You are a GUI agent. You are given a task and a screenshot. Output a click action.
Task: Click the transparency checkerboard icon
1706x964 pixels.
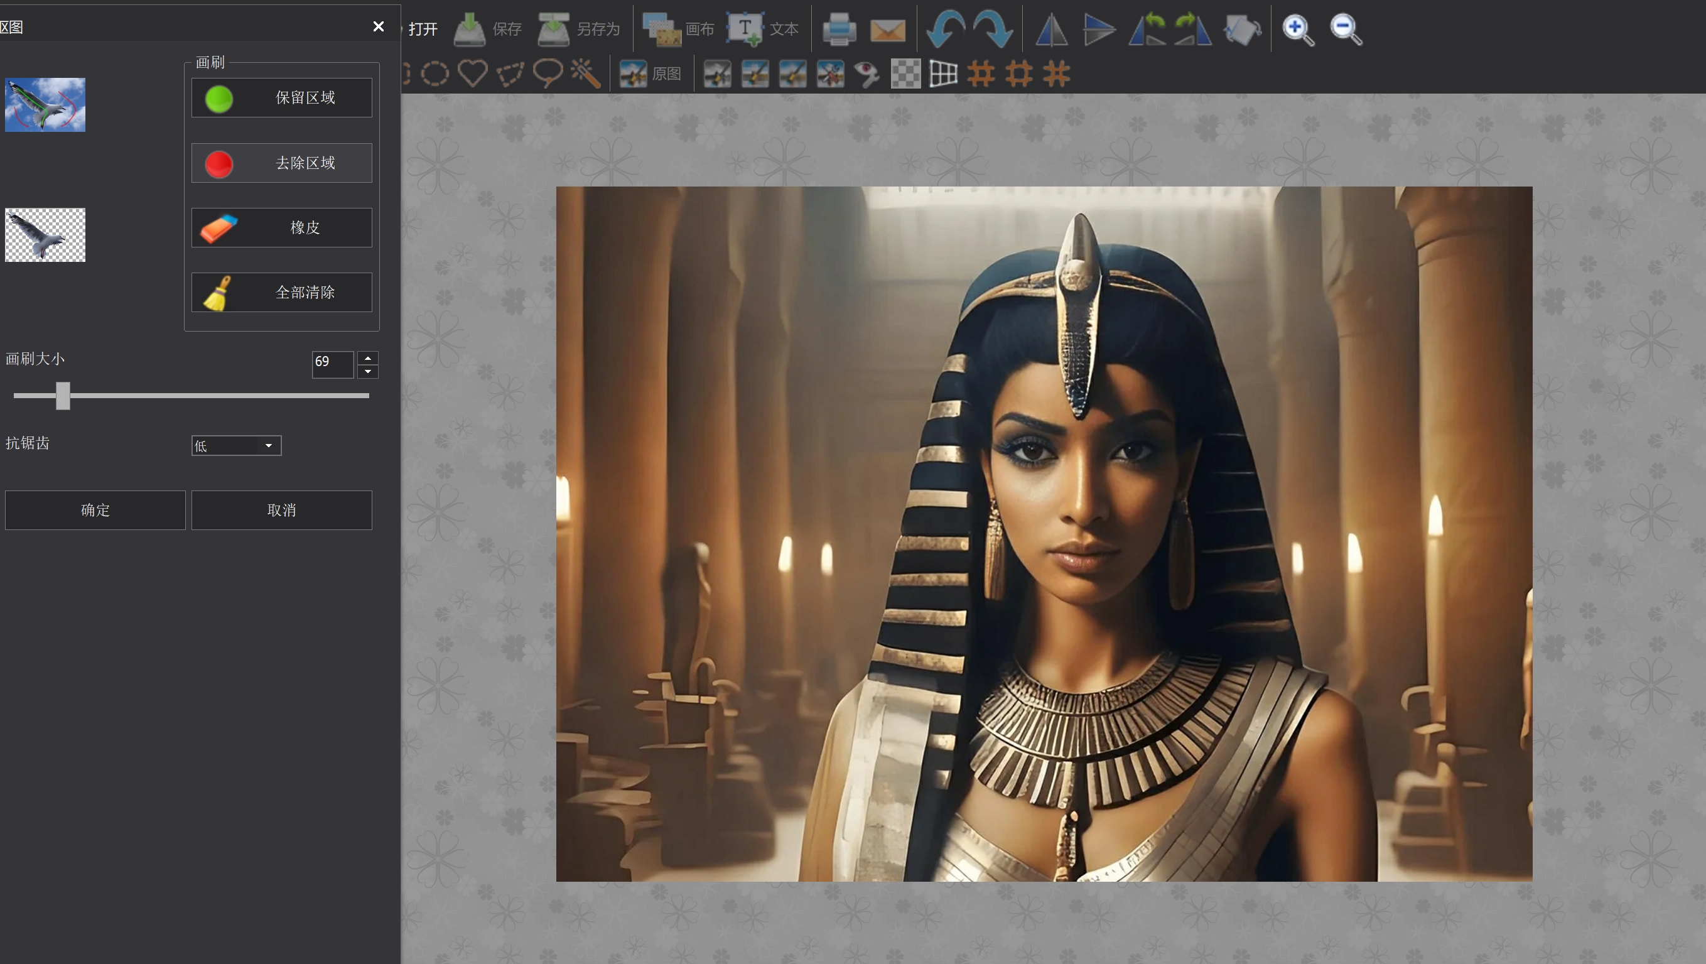(905, 73)
